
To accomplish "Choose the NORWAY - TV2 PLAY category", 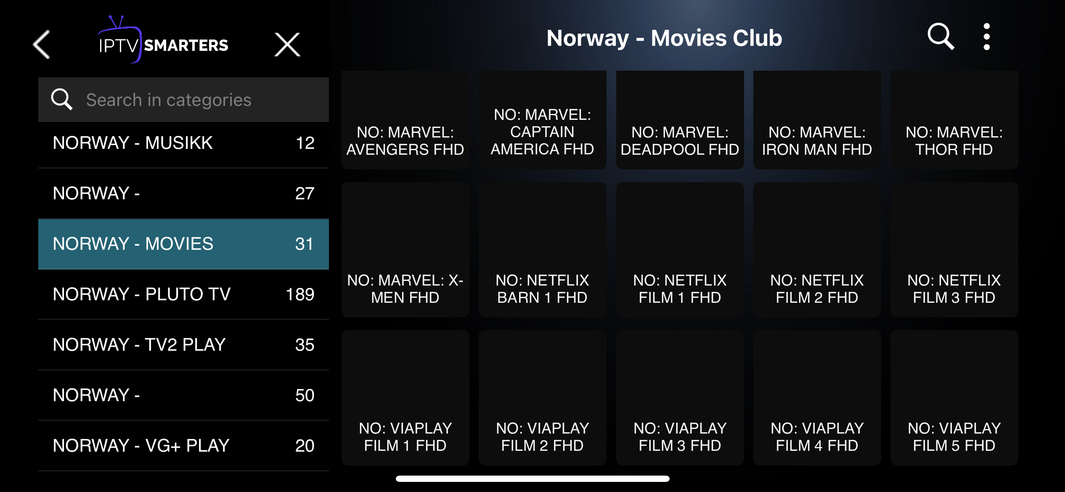I will tap(183, 345).
